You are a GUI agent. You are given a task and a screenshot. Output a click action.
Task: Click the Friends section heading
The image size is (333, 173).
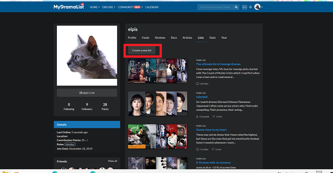(62, 161)
